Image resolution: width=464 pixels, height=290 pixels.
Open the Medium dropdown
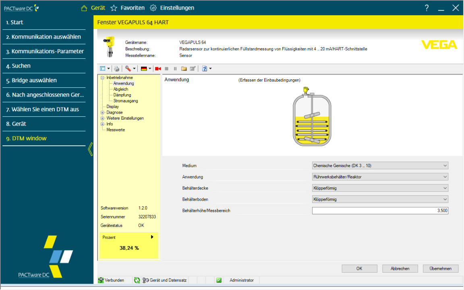point(380,165)
